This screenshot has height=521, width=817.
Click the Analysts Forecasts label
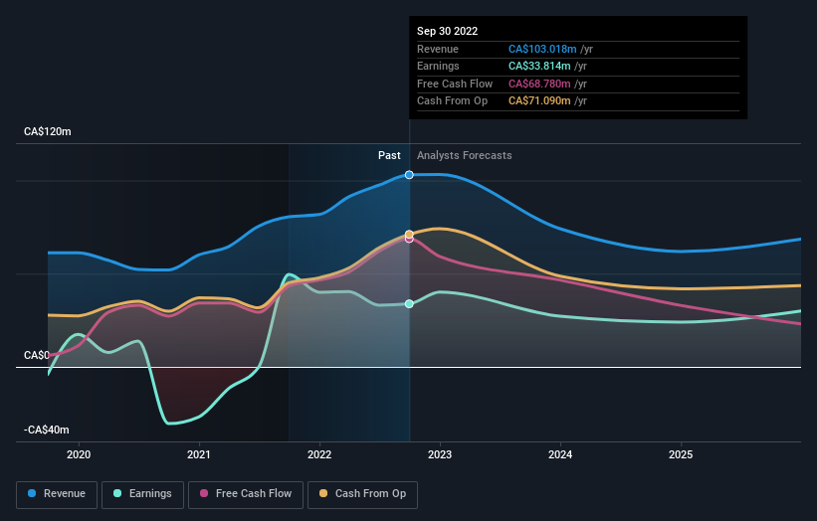pos(465,156)
